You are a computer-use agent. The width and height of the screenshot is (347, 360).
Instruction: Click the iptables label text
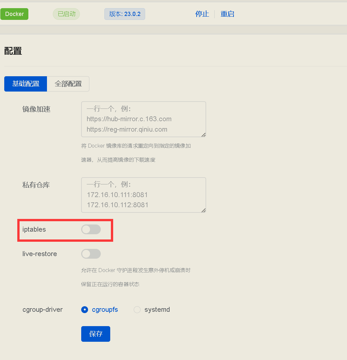tap(34, 229)
